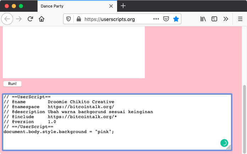The image size is (247, 154).
Task: Click the @version 1.0 line
Action: pos(30,122)
